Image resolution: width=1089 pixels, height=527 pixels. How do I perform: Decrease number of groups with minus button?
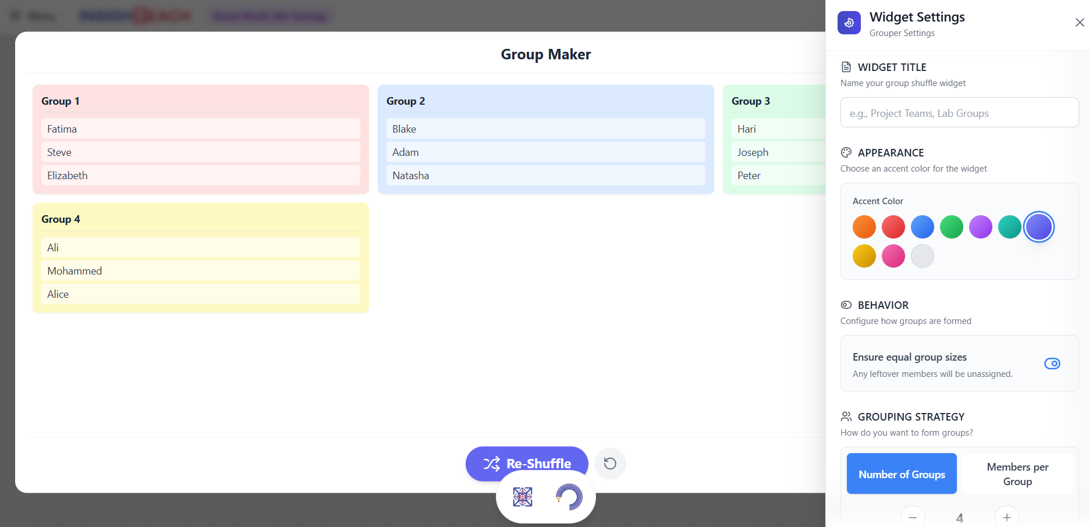pos(912,517)
